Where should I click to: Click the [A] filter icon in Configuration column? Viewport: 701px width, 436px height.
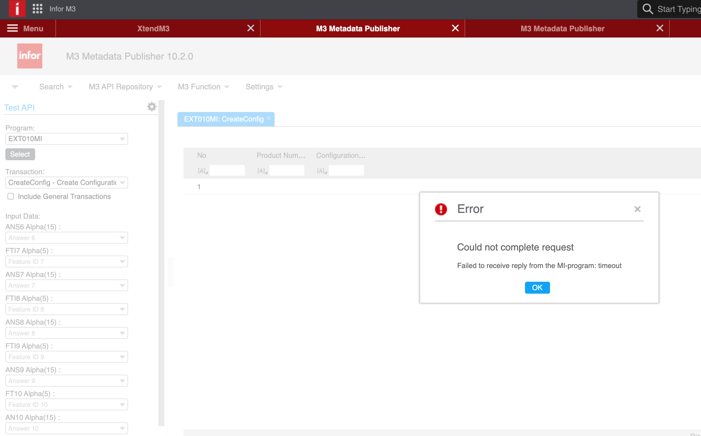(x=321, y=170)
